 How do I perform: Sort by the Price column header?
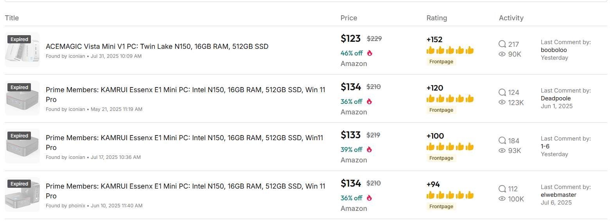click(x=349, y=18)
